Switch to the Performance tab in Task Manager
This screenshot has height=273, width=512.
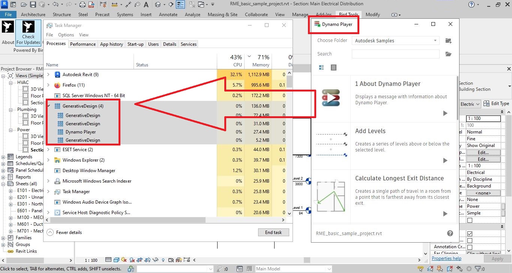(83, 44)
